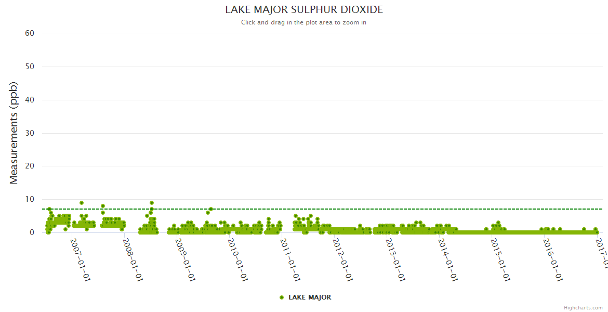Open the Highcharts.com credit link

point(583,307)
